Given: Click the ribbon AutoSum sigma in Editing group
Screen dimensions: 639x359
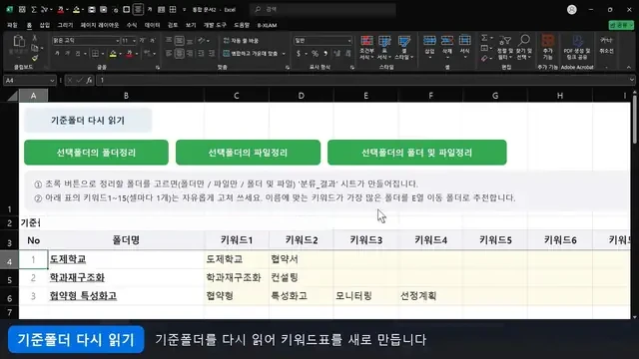Looking at the screenshot, I should point(484,38).
